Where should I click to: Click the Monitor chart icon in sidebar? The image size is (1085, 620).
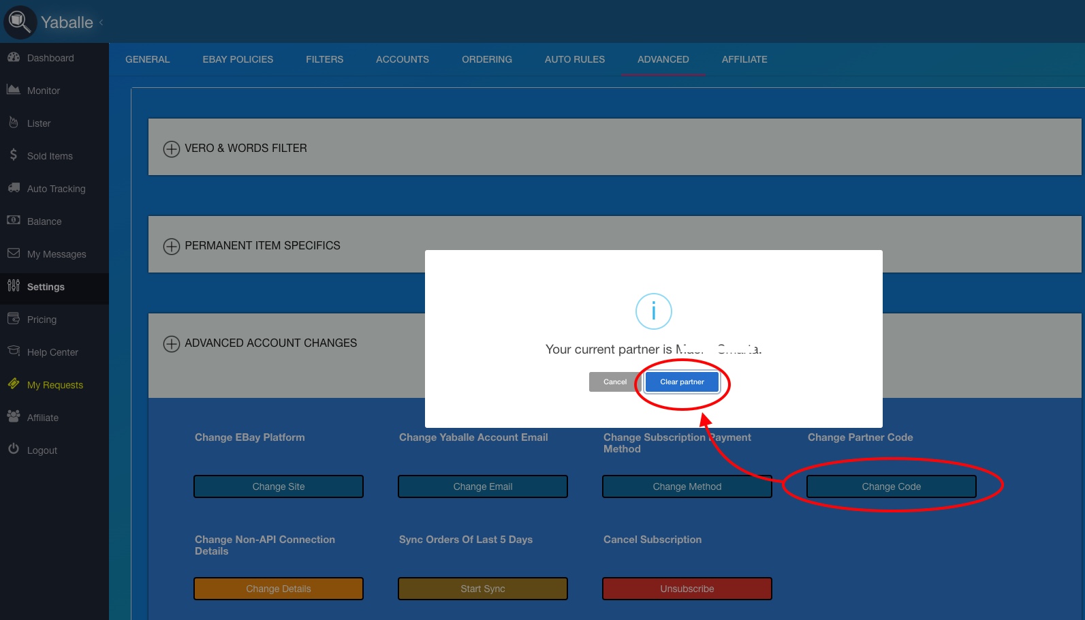pos(14,90)
